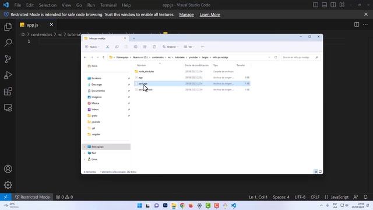Go Back arrow in File Explorer

(x=85, y=57)
